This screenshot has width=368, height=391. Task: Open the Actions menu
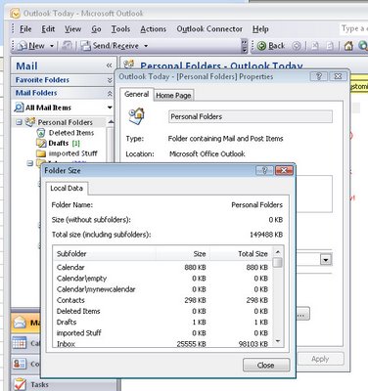pos(153,29)
